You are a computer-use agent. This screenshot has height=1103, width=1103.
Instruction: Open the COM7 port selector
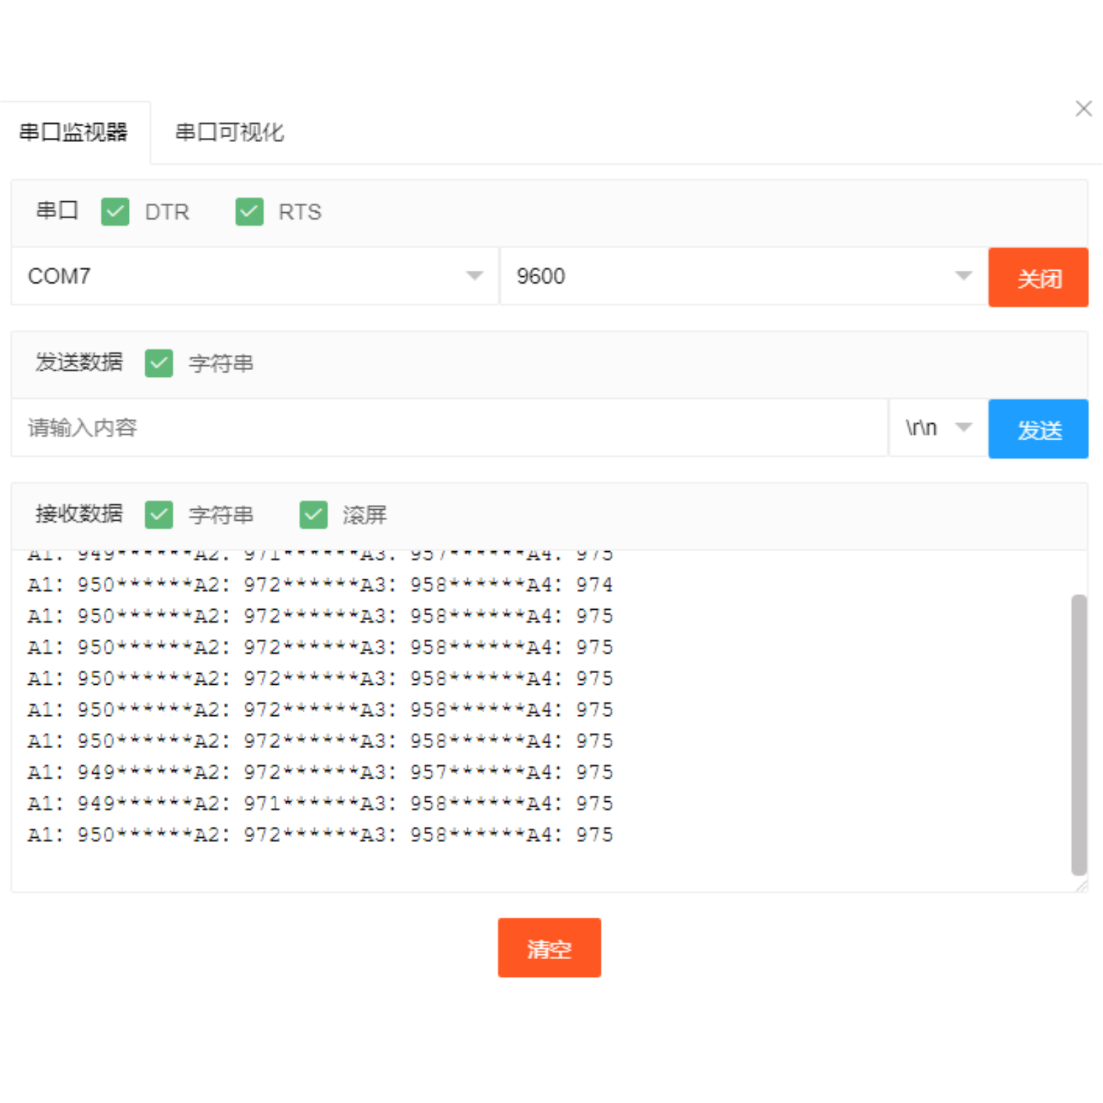248,276
